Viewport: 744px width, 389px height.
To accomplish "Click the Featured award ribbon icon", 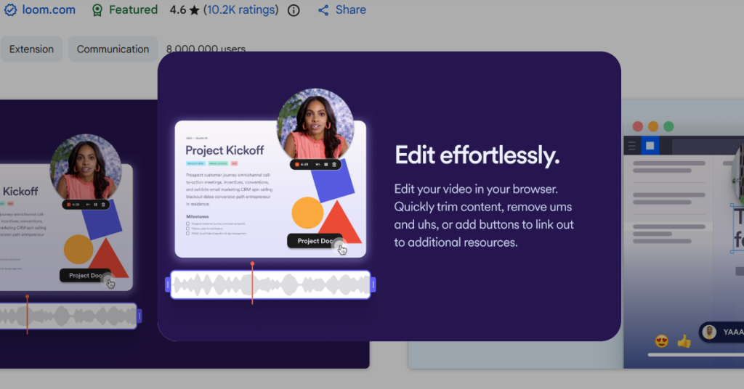I will point(97,10).
